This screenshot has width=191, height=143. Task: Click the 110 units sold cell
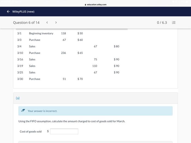(x=95, y=66)
